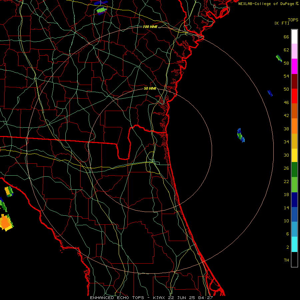Pick the dark orange legend swatch
This screenshot has height=300, width=300.
click(294, 111)
